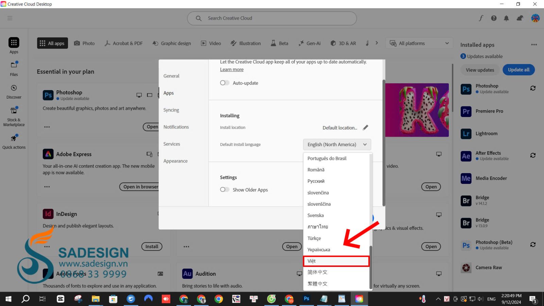Show hidden system tray icons chevron
Image resolution: width=544 pixels, height=306 pixels.
pos(438,299)
